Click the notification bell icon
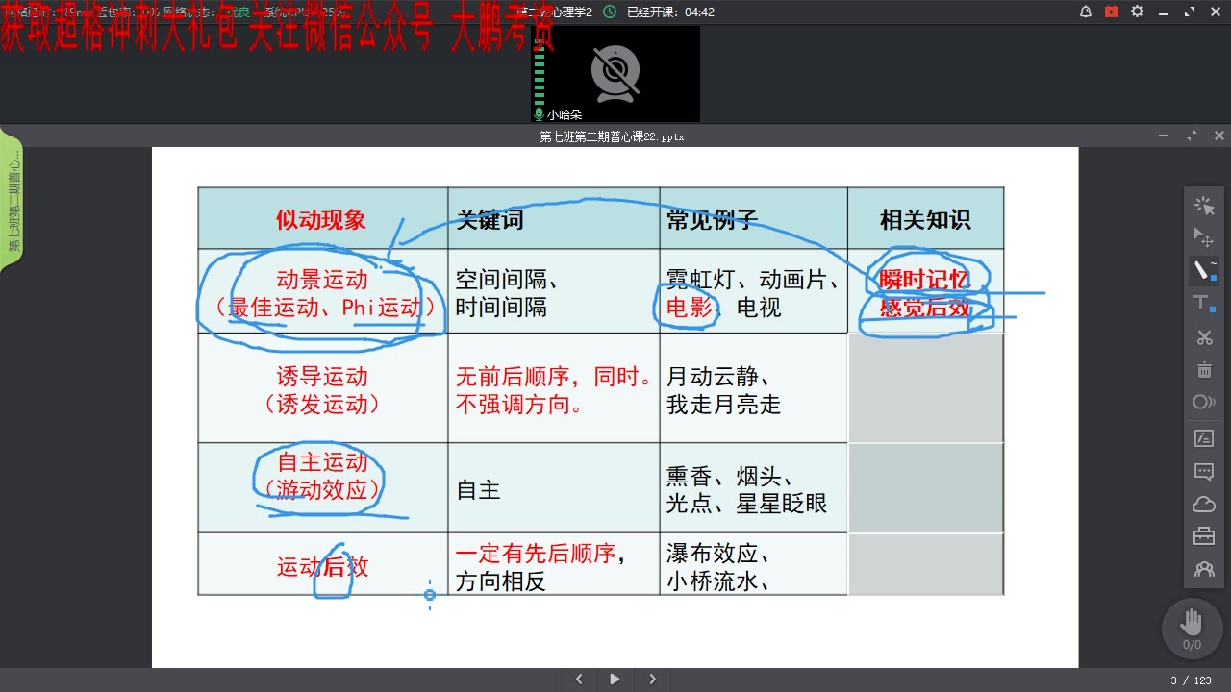 pos(1086,12)
